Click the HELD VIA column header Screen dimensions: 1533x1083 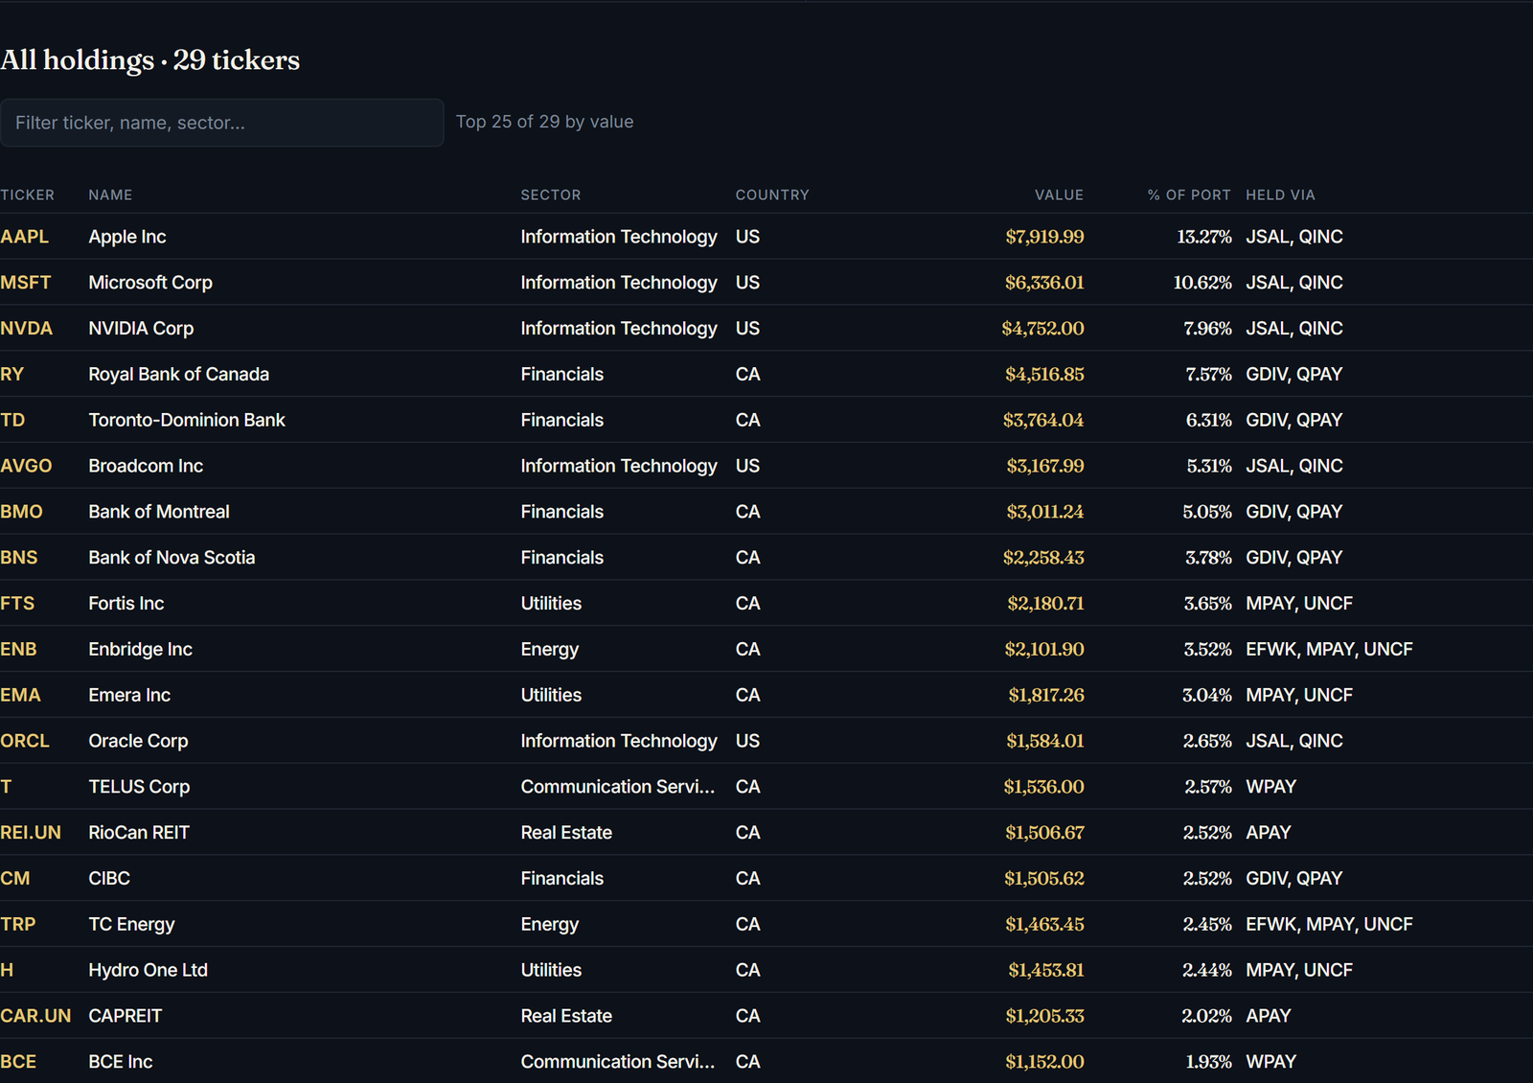tap(1280, 195)
